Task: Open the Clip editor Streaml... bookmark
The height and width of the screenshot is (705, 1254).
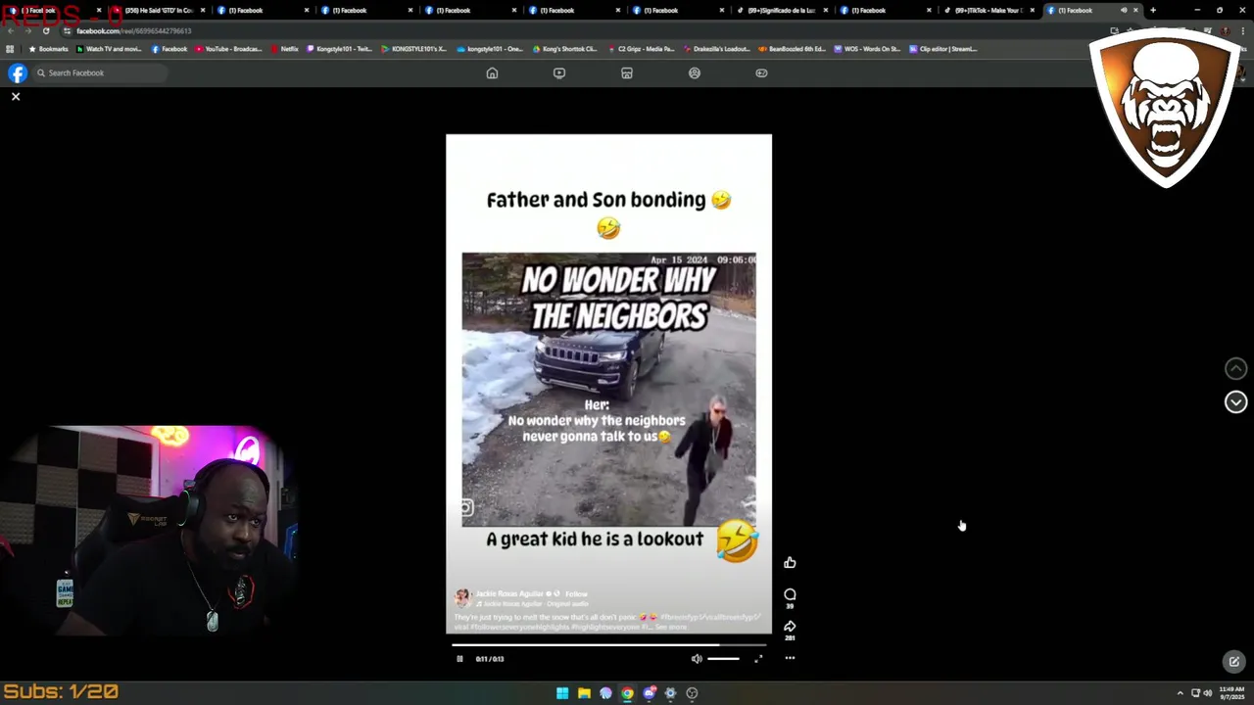Action: tap(942, 49)
